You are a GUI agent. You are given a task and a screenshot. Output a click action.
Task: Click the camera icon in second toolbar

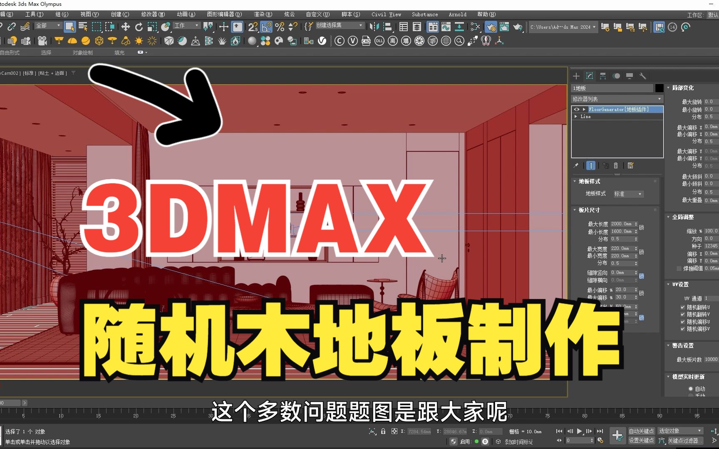coord(42,41)
